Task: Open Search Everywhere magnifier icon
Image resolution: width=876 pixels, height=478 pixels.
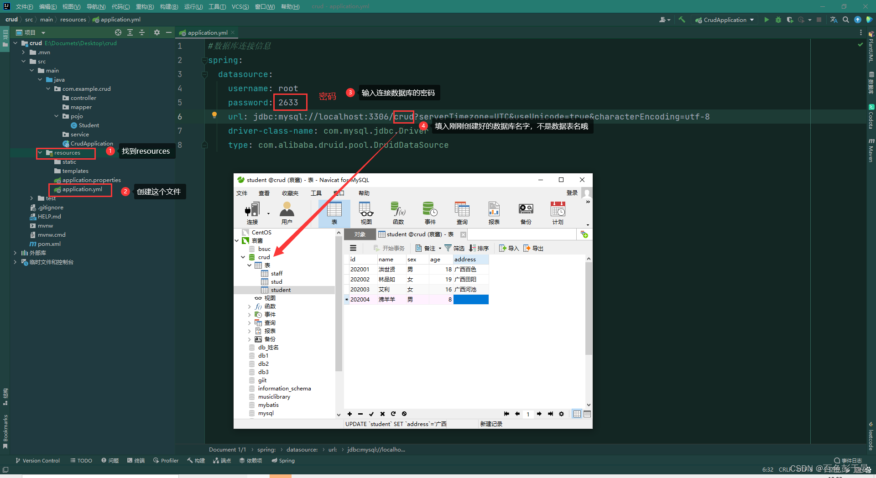Action: coord(846,20)
